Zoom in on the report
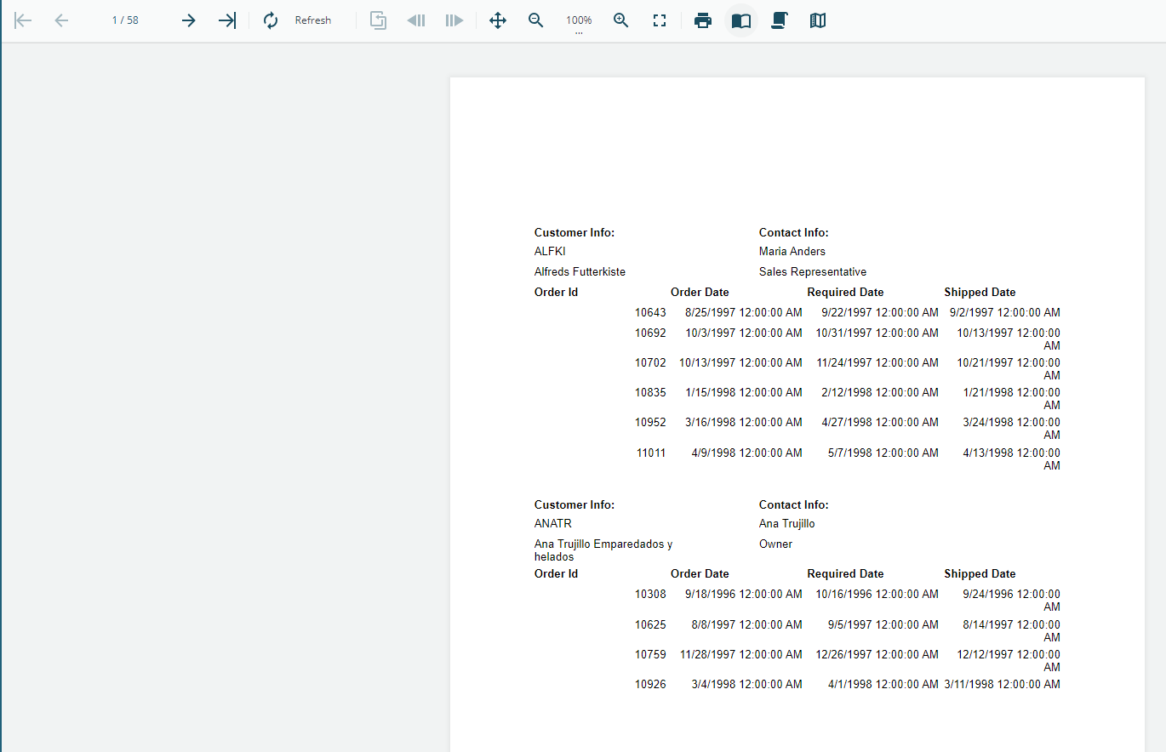This screenshot has height=752, width=1166. [620, 20]
